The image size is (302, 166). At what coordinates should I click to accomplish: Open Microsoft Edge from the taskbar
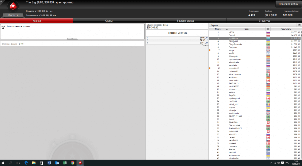click(x=26, y=163)
